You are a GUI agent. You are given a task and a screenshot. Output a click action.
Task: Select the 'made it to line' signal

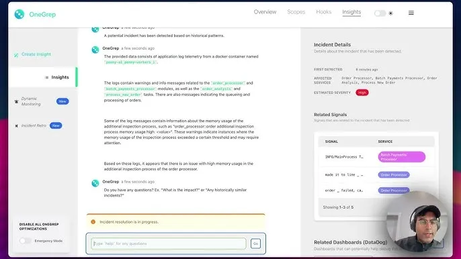click(x=344, y=174)
